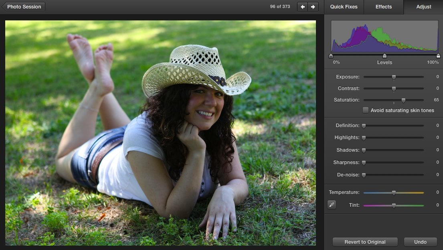Image resolution: width=443 pixels, height=250 pixels.
Task: Click the histogram levels display
Action: click(x=384, y=36)
